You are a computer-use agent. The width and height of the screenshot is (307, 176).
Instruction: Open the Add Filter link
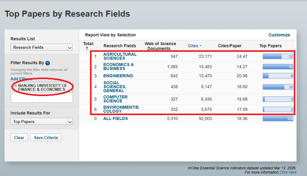pos(21,79)
